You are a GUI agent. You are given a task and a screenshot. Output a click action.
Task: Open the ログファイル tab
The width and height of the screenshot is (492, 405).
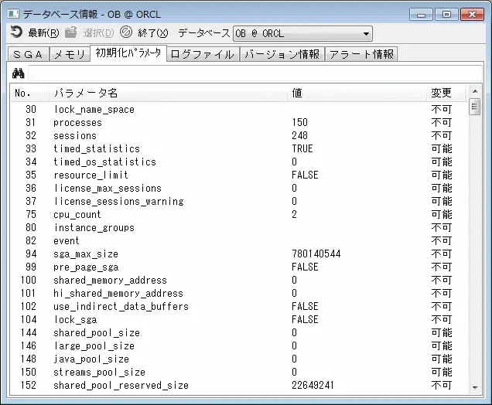(202, 54)
